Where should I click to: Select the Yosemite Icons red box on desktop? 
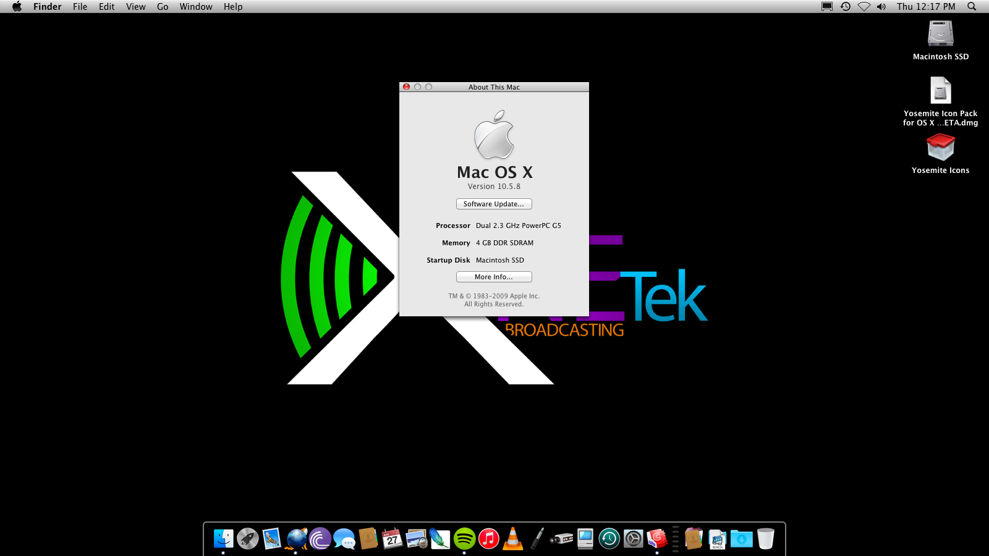pos(941,147)
